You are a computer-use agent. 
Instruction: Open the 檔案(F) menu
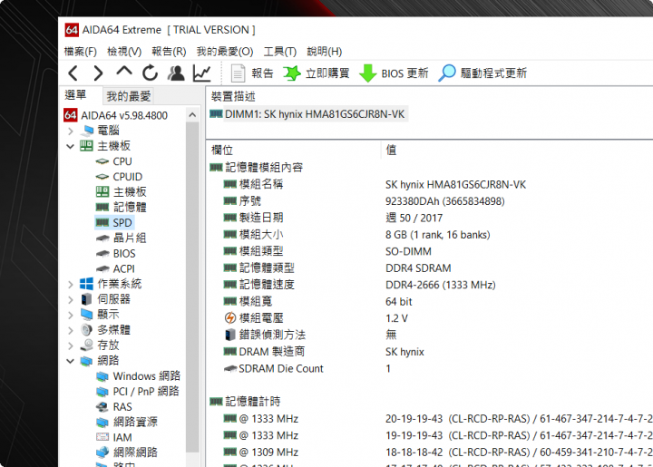[81, 52]
